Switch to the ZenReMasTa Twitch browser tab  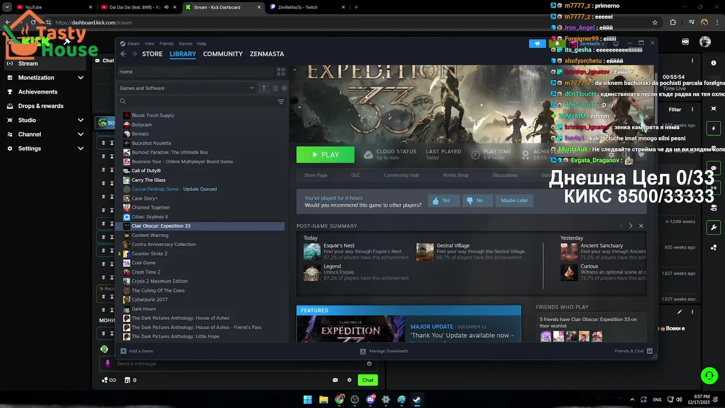click(308, 7)
